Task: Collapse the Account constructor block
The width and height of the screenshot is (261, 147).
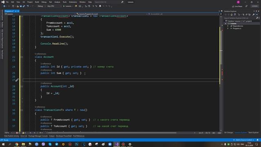Action: point(22,86)
